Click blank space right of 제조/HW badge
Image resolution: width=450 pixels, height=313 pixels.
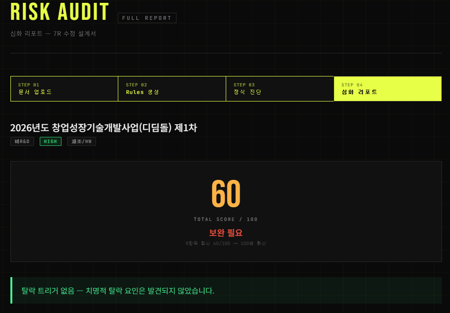pos(258,142)
